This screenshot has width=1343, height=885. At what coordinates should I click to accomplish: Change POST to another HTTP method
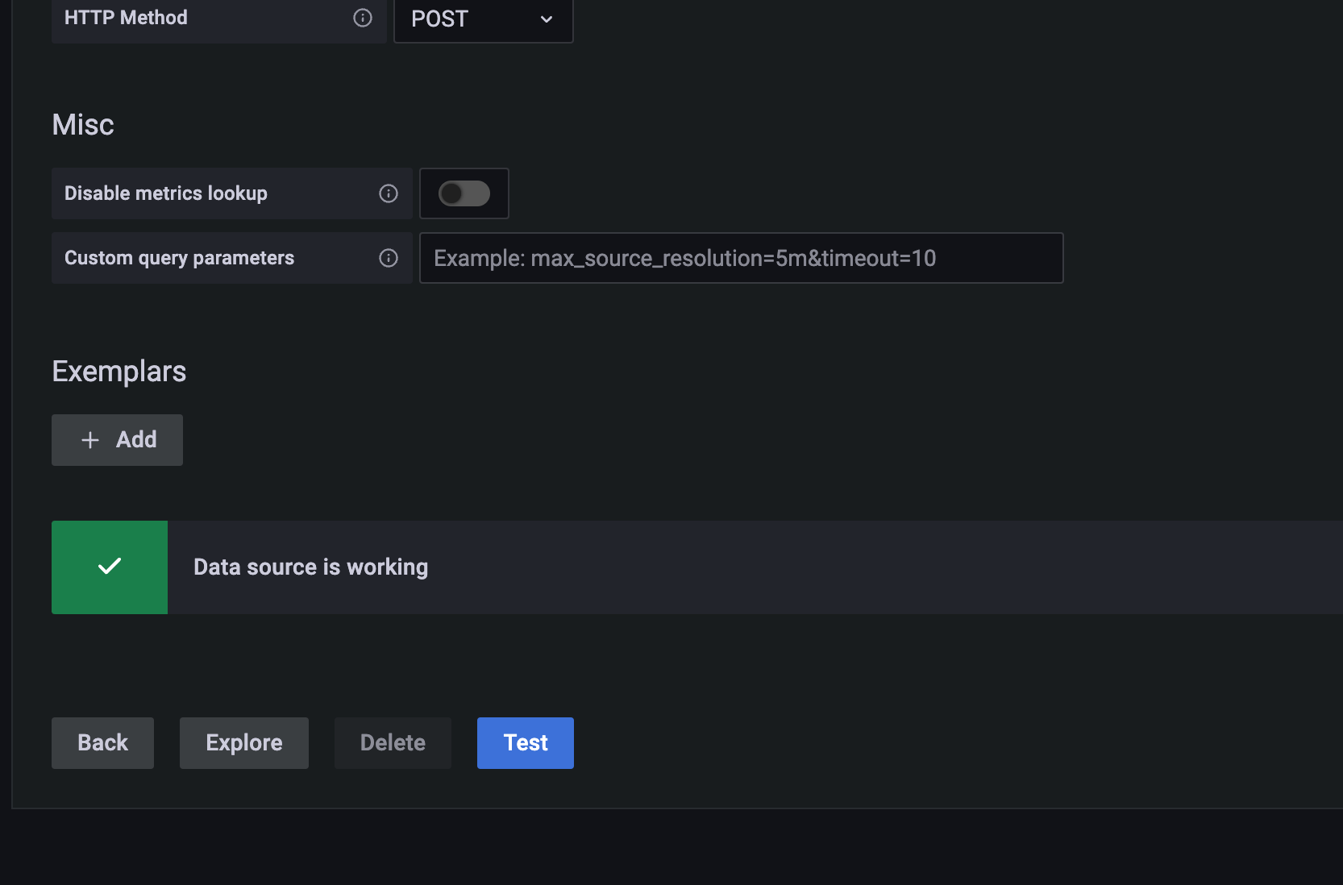coord(483,19)
